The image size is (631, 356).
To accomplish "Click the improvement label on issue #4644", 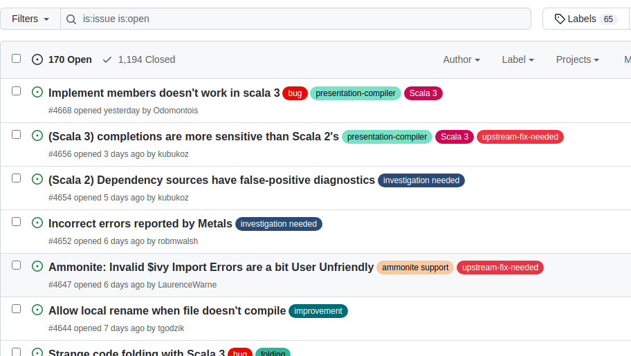I will pyautogui.click(x=318, y=311).
